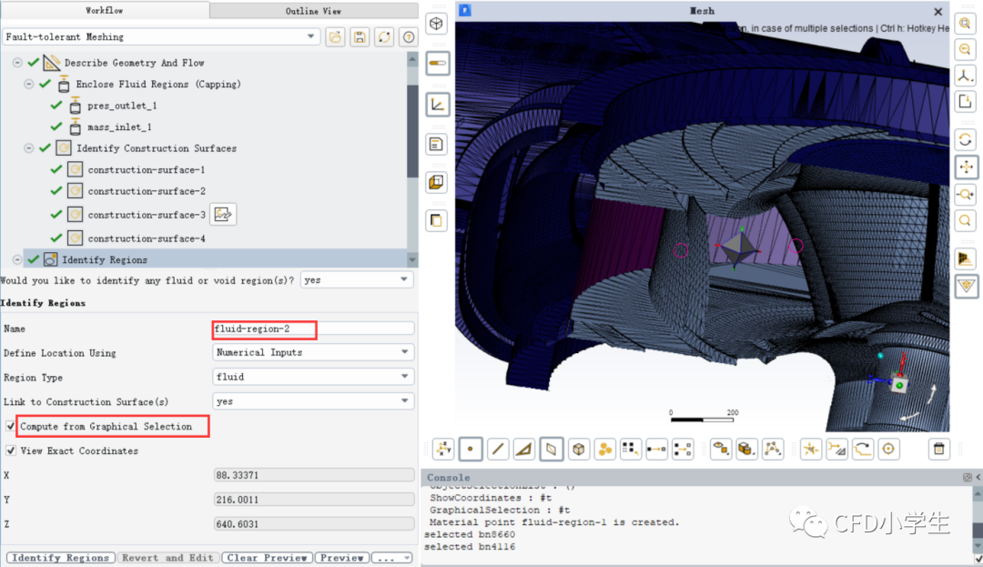Switch to the Outline View tab
The image size is (983, 567).
pos(313,11)
